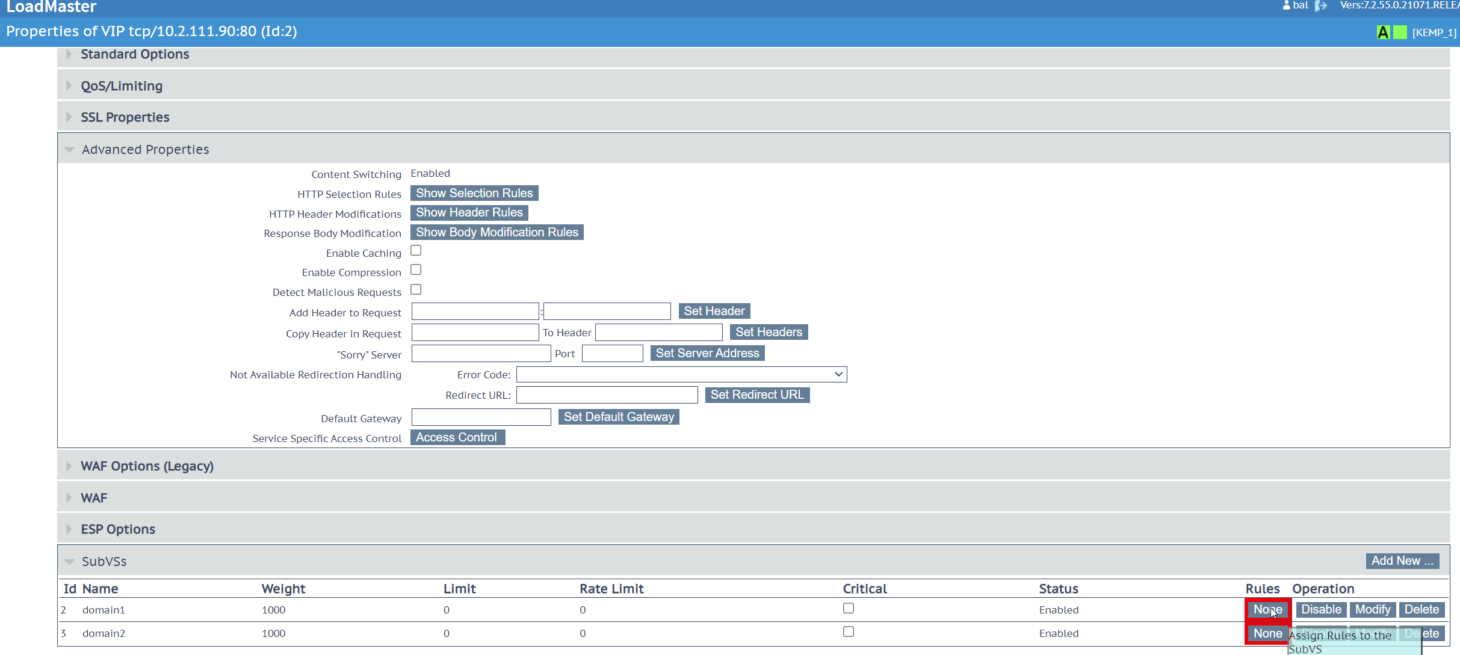
Task: Click the green A HA status icon
Action: pyautogui.click(x=1383, y=32)
